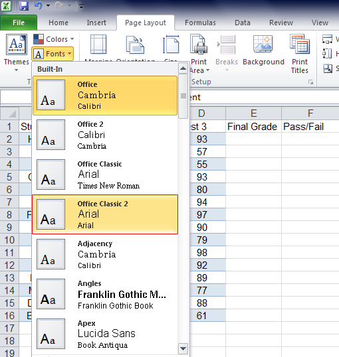Click the Excel application icon
The image size is (339, 357).
pos(6,6)
